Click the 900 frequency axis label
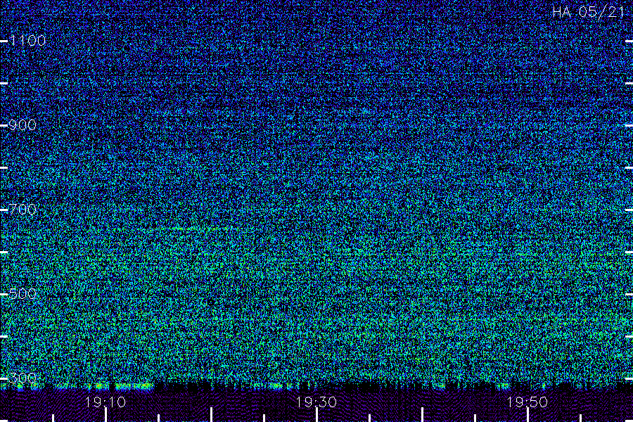This screenshot has width=633, height=422. (x=23, y=125)
